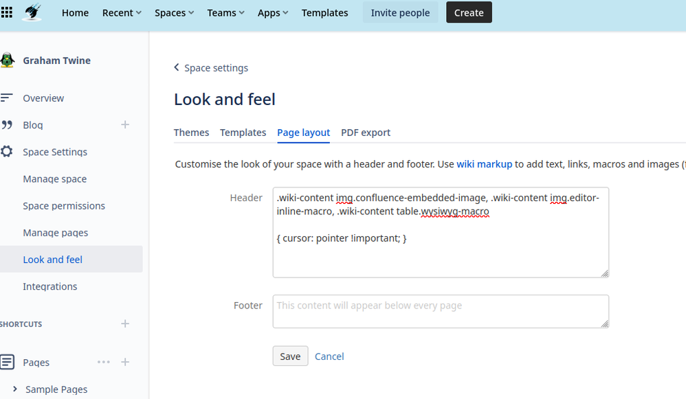Switch to the PDF export tab
Image resolution: width=686 pixels, height=399 pixels.
[366, 133]
